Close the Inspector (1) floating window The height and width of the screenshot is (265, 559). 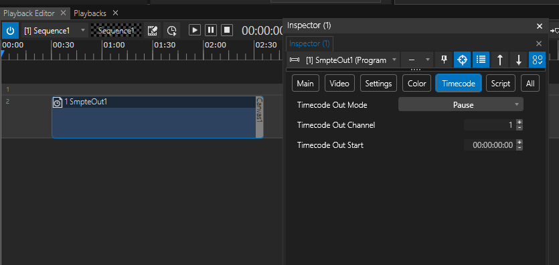click(540, 26)
